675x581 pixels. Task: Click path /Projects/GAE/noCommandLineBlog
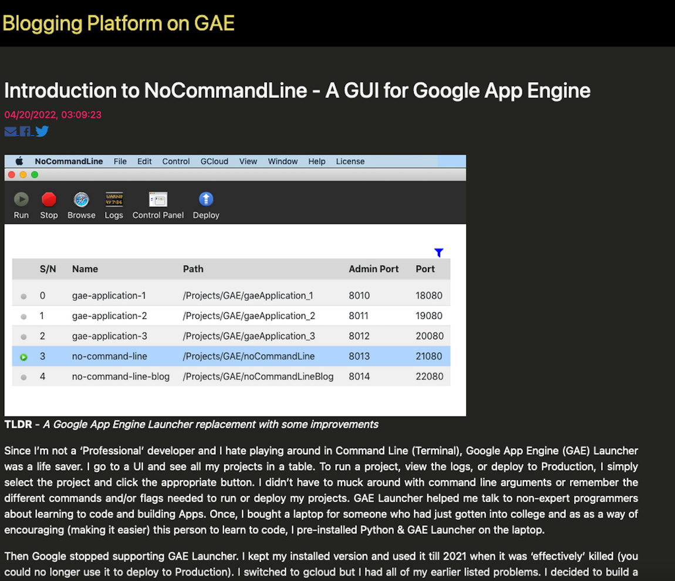coord(258,377)
